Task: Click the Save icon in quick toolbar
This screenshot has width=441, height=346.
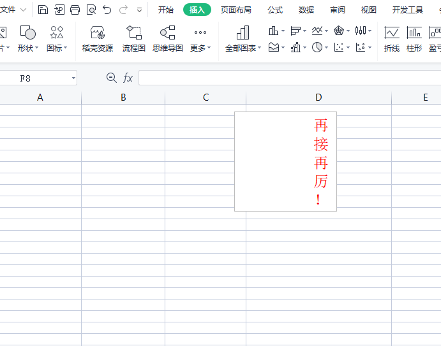Action: point(43,10)
